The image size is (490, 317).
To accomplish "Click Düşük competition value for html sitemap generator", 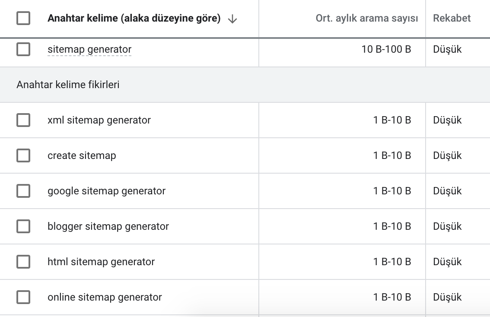I will click(x=447, y=262).
